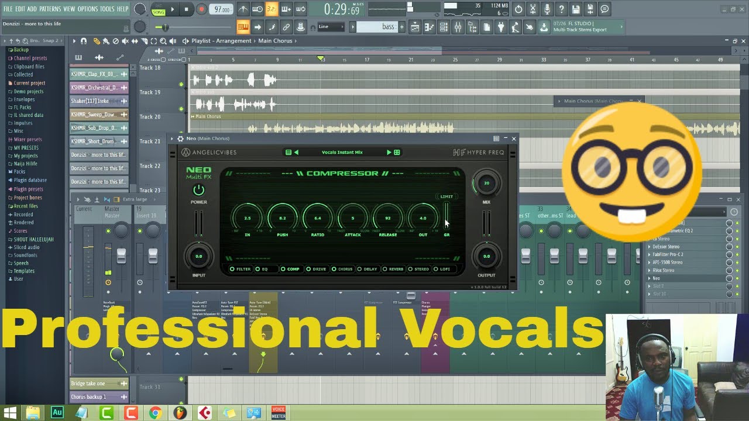The width and height of the screenshot is (749, 421).
Task: Toggle the compressor LIMIT button
Action: [446, 196]
